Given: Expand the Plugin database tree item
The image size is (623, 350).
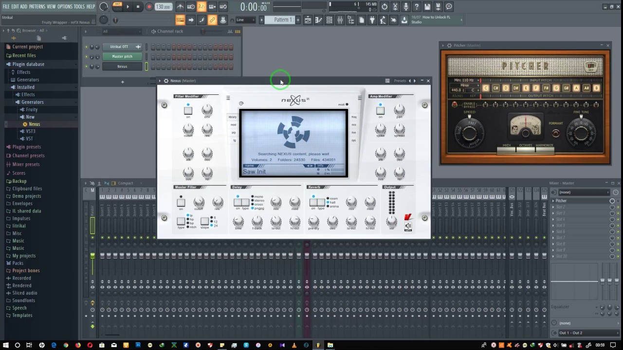Looking at the screenshot, I should 28,64.
